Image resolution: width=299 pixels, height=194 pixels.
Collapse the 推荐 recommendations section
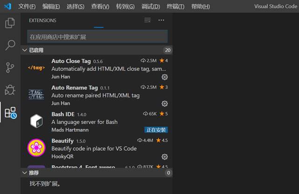point(25,173)
